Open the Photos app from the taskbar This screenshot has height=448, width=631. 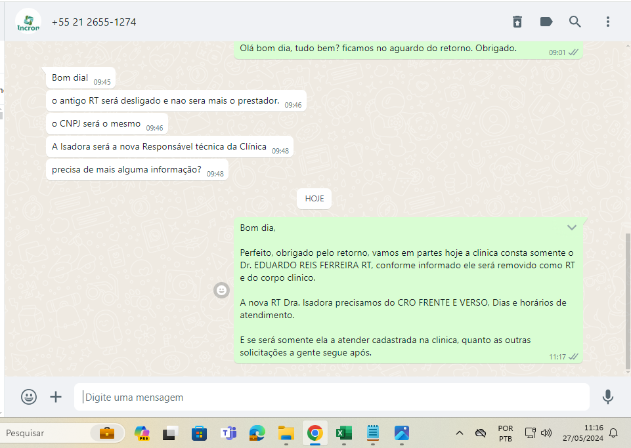click(402, 433)
